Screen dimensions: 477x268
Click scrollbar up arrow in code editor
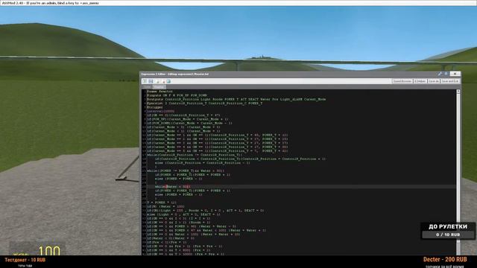pyautogui.click(x=458, y=92)
